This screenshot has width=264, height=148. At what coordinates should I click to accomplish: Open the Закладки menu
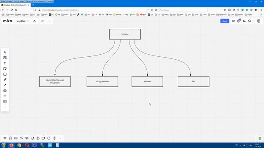point(29,1)
